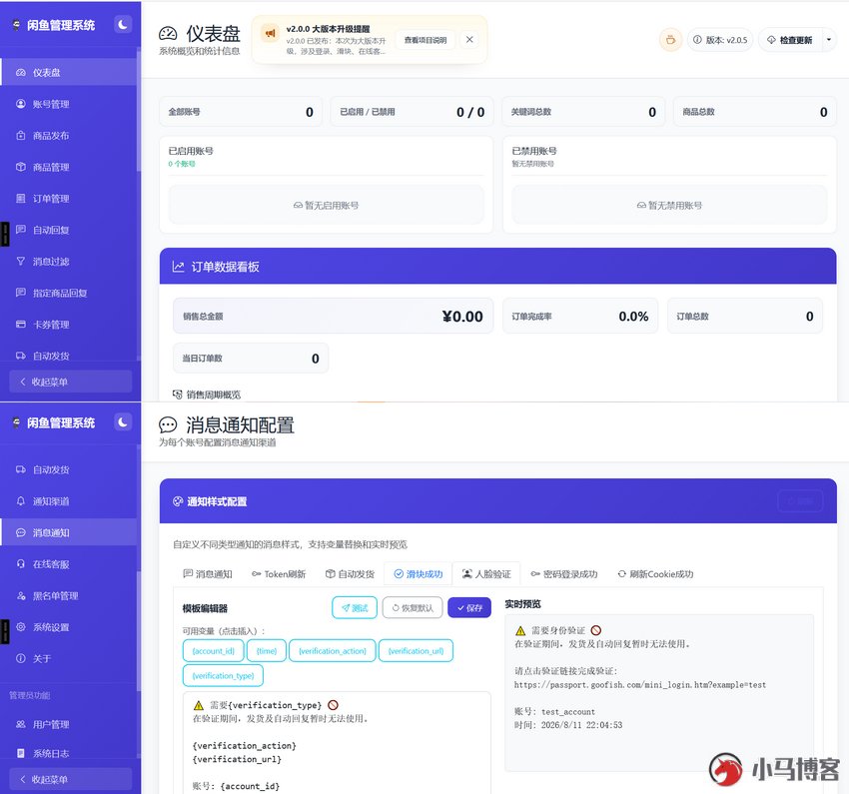Click the 全部账号 stat card
The height and width of the screenshot is (794, 849).
click(241, 112)
